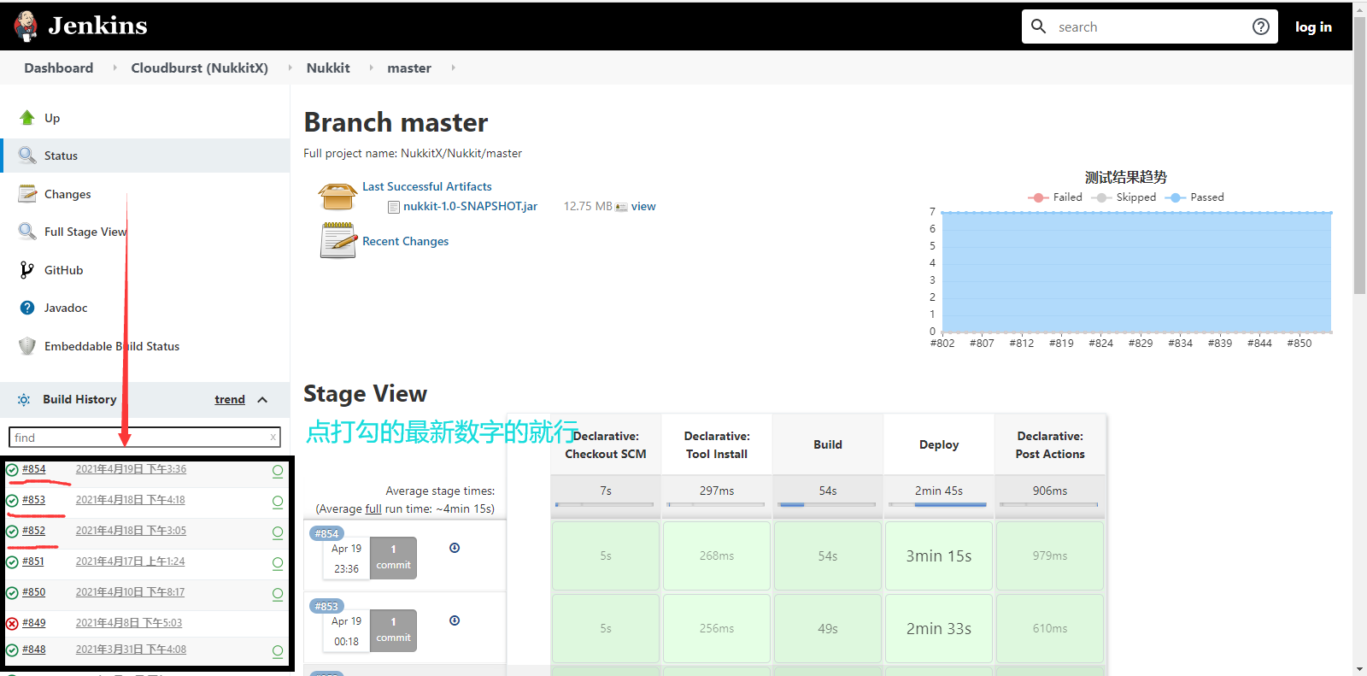This screenshot has width=1367, height=676.
Task: Open Full Stage View in sidebar
Action: 85,232
